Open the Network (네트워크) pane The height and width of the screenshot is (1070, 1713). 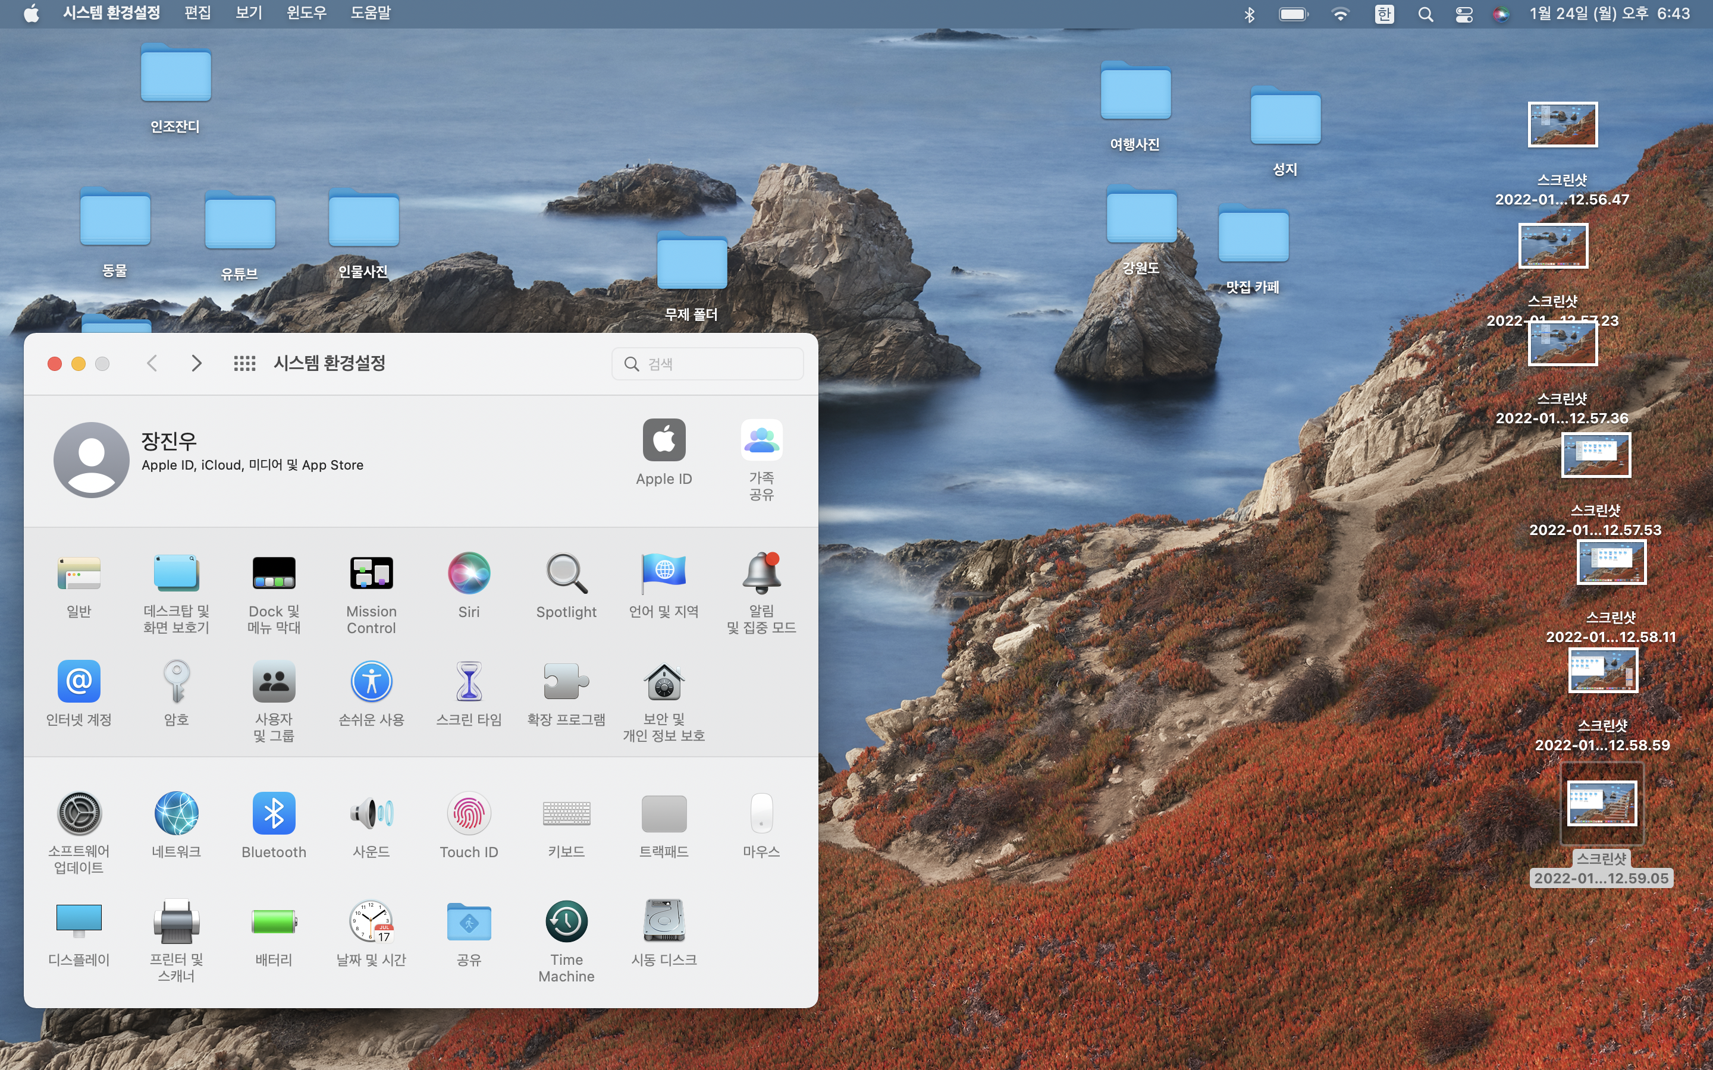pos(176,814)
